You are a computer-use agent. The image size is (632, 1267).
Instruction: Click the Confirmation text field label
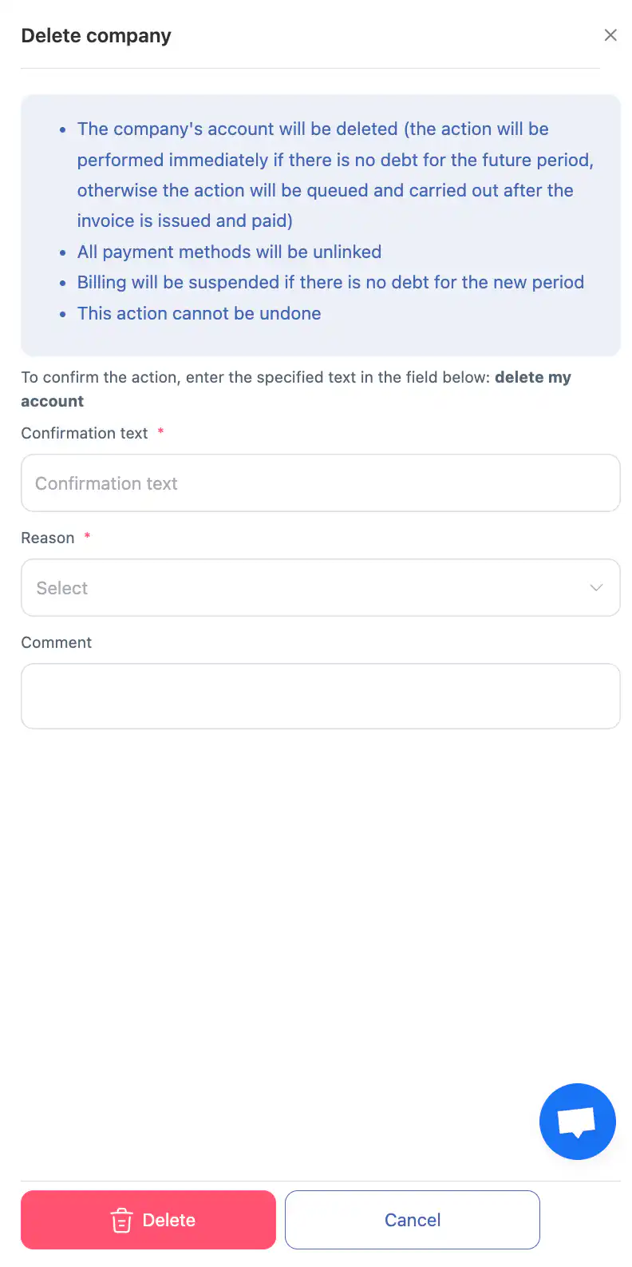85,433
